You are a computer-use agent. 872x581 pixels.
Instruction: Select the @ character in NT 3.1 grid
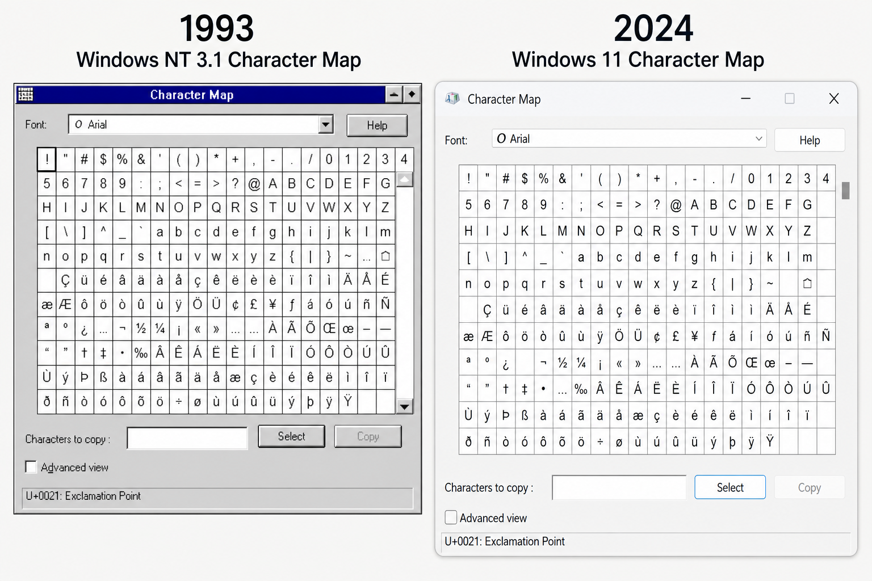pos(254,183)
